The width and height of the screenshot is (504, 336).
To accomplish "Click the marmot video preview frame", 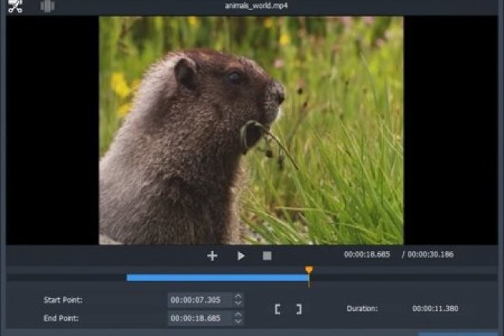I will pos(250,130).
